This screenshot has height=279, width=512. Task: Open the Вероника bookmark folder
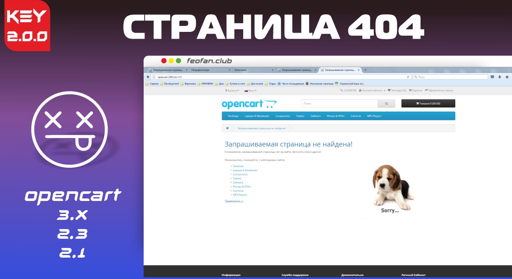[x=188, y=83]
